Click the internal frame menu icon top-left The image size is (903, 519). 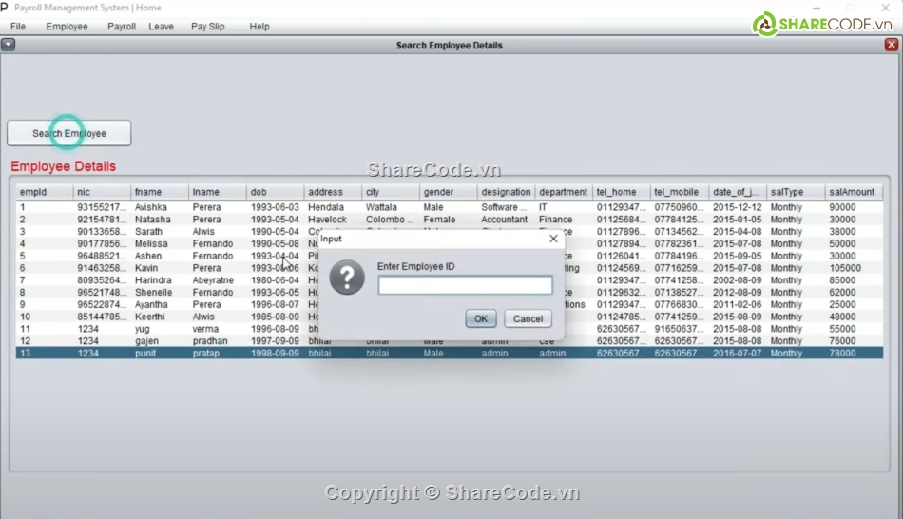pyautogui.click(x=9, y=45)
